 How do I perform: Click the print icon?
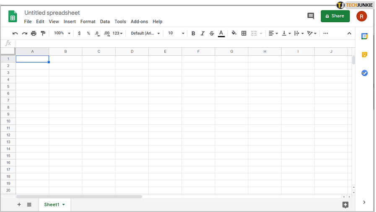pos(34,34)
